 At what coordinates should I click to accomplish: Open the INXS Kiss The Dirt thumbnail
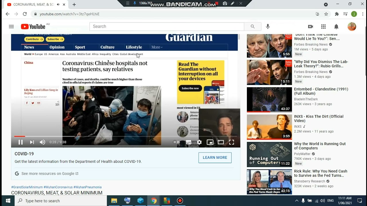[x=269, y=127]
